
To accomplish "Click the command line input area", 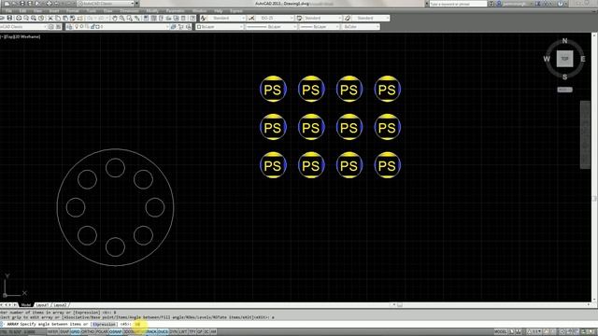I will [299, 324].
